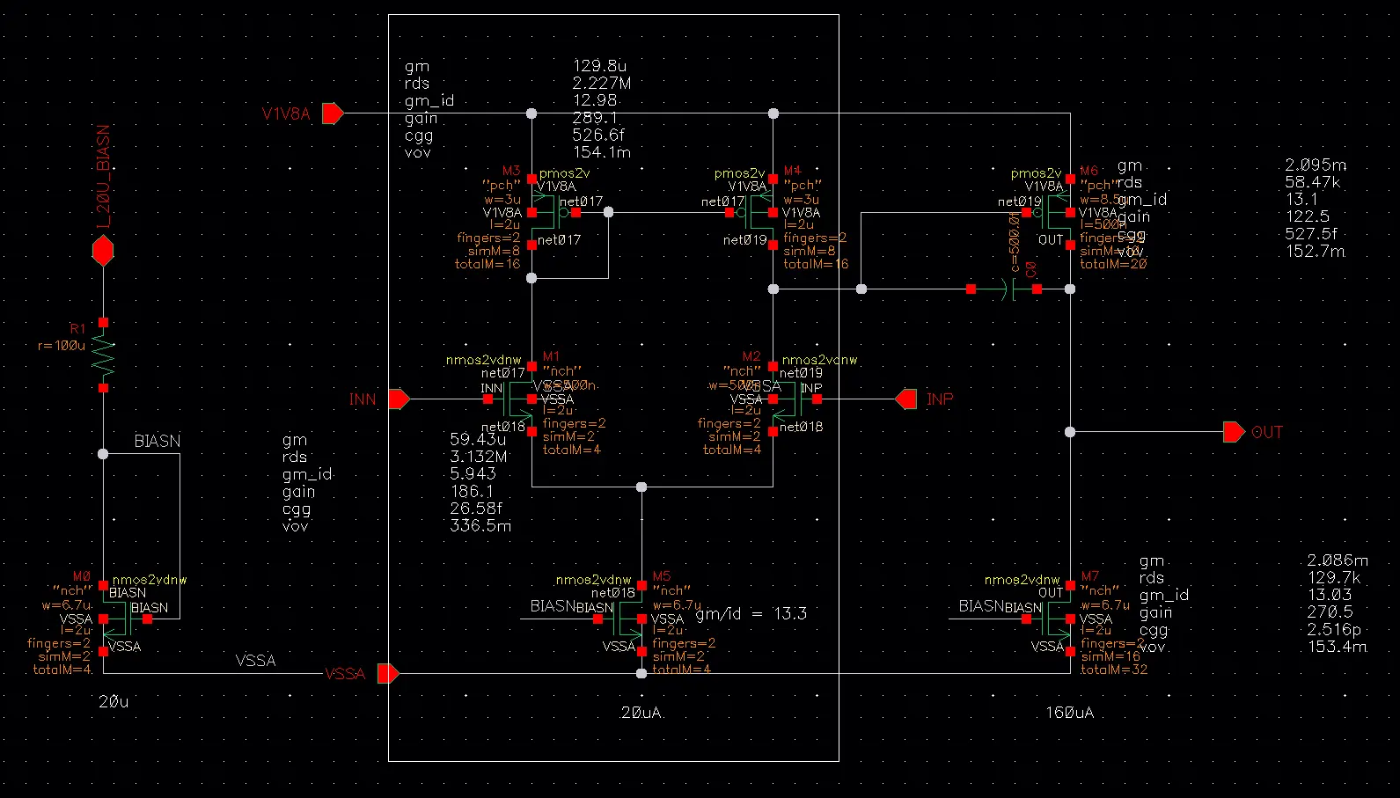
Task: Select the '2.086m' gm value of M7
Action: [1338, 560]
